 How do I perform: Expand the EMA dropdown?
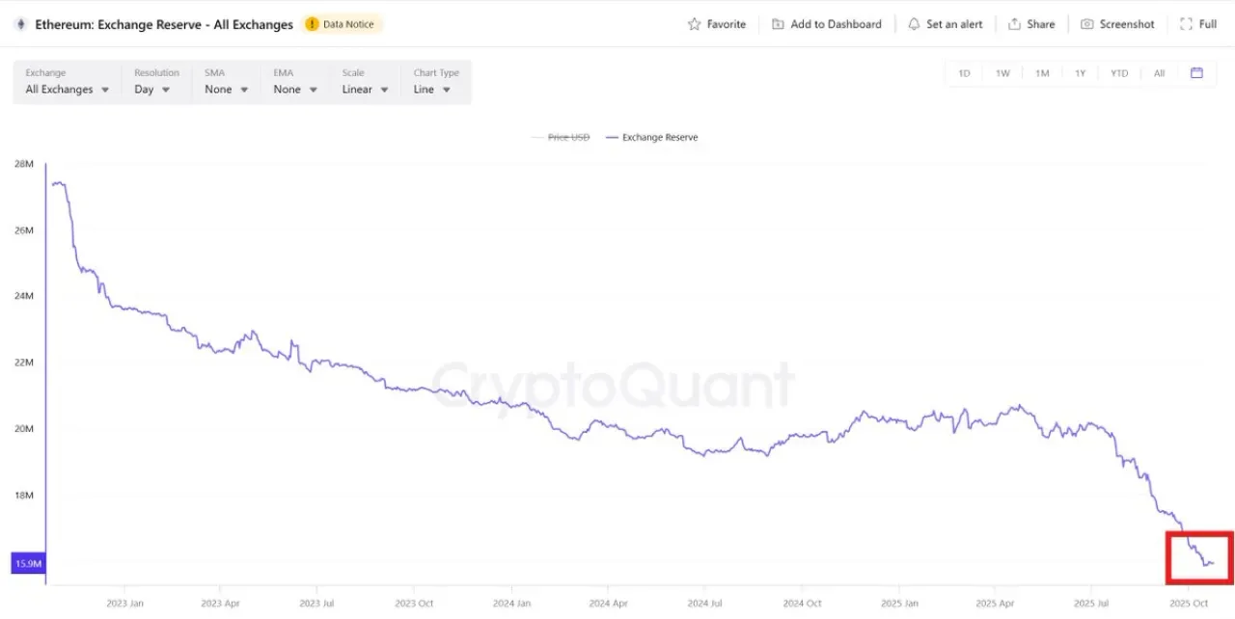(295, 82)
